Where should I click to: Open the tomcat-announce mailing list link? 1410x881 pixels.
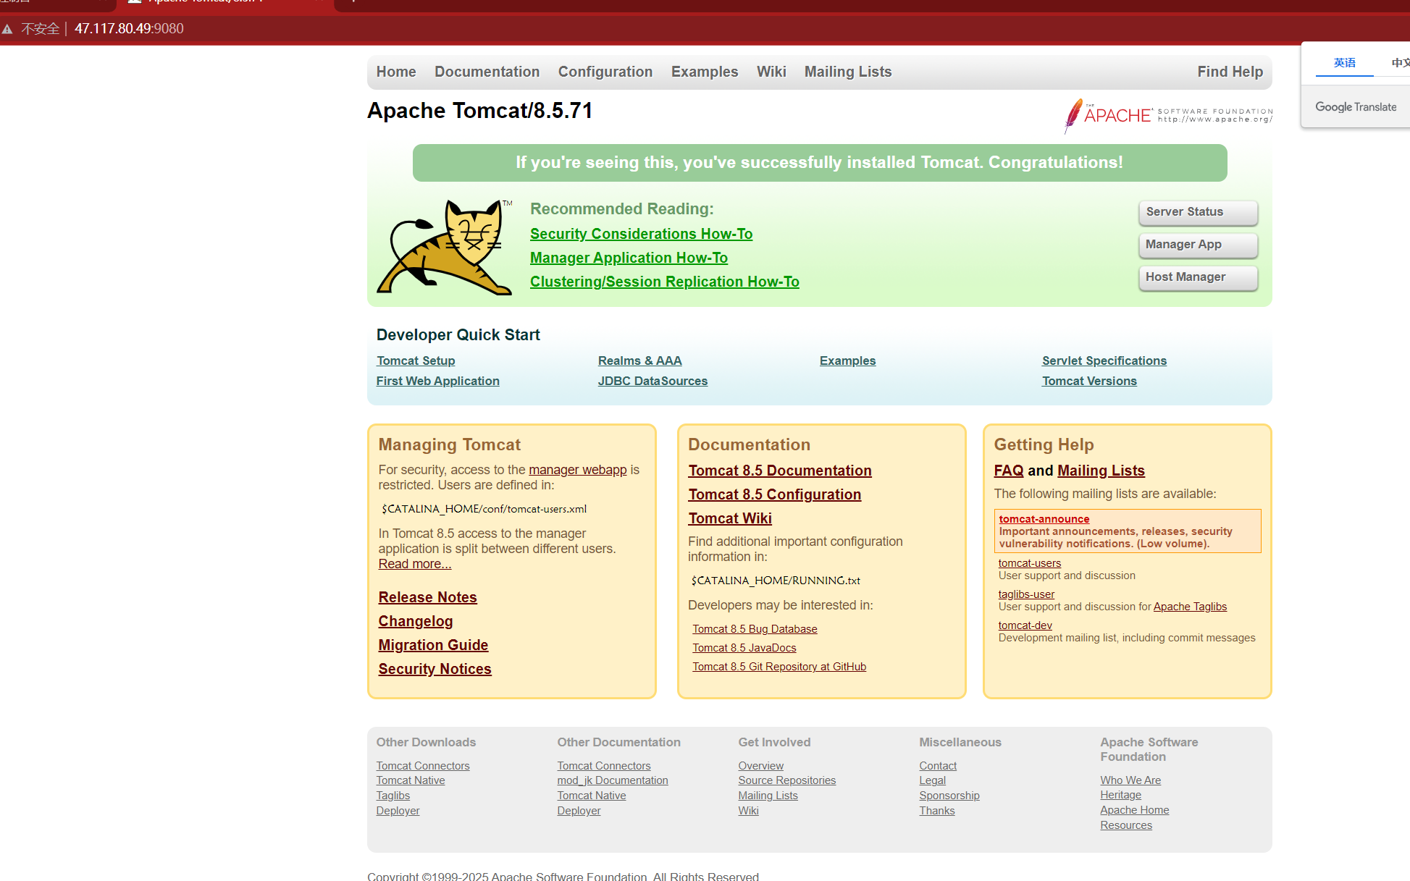pos(1044,518)
